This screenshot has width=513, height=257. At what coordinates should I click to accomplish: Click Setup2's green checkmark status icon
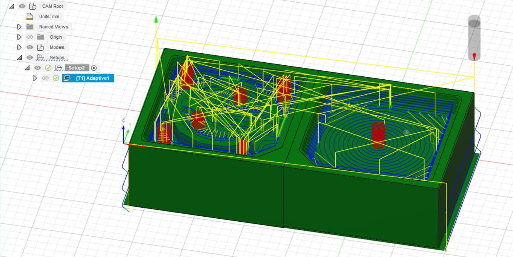click(x=48, y=68)
